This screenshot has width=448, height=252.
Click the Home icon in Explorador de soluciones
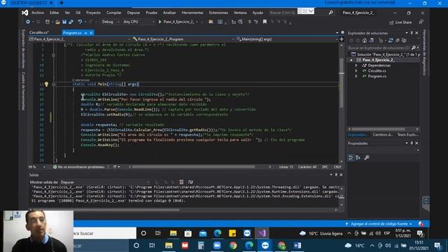(365, 41)
